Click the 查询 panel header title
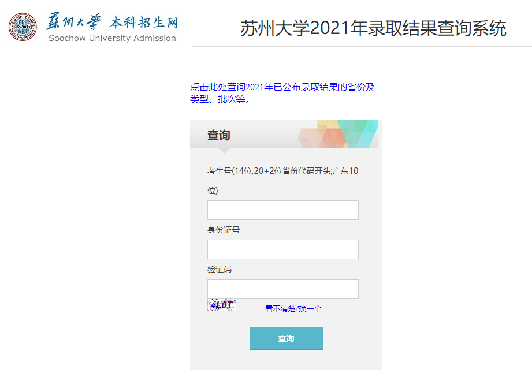 [x=219, y=135]
